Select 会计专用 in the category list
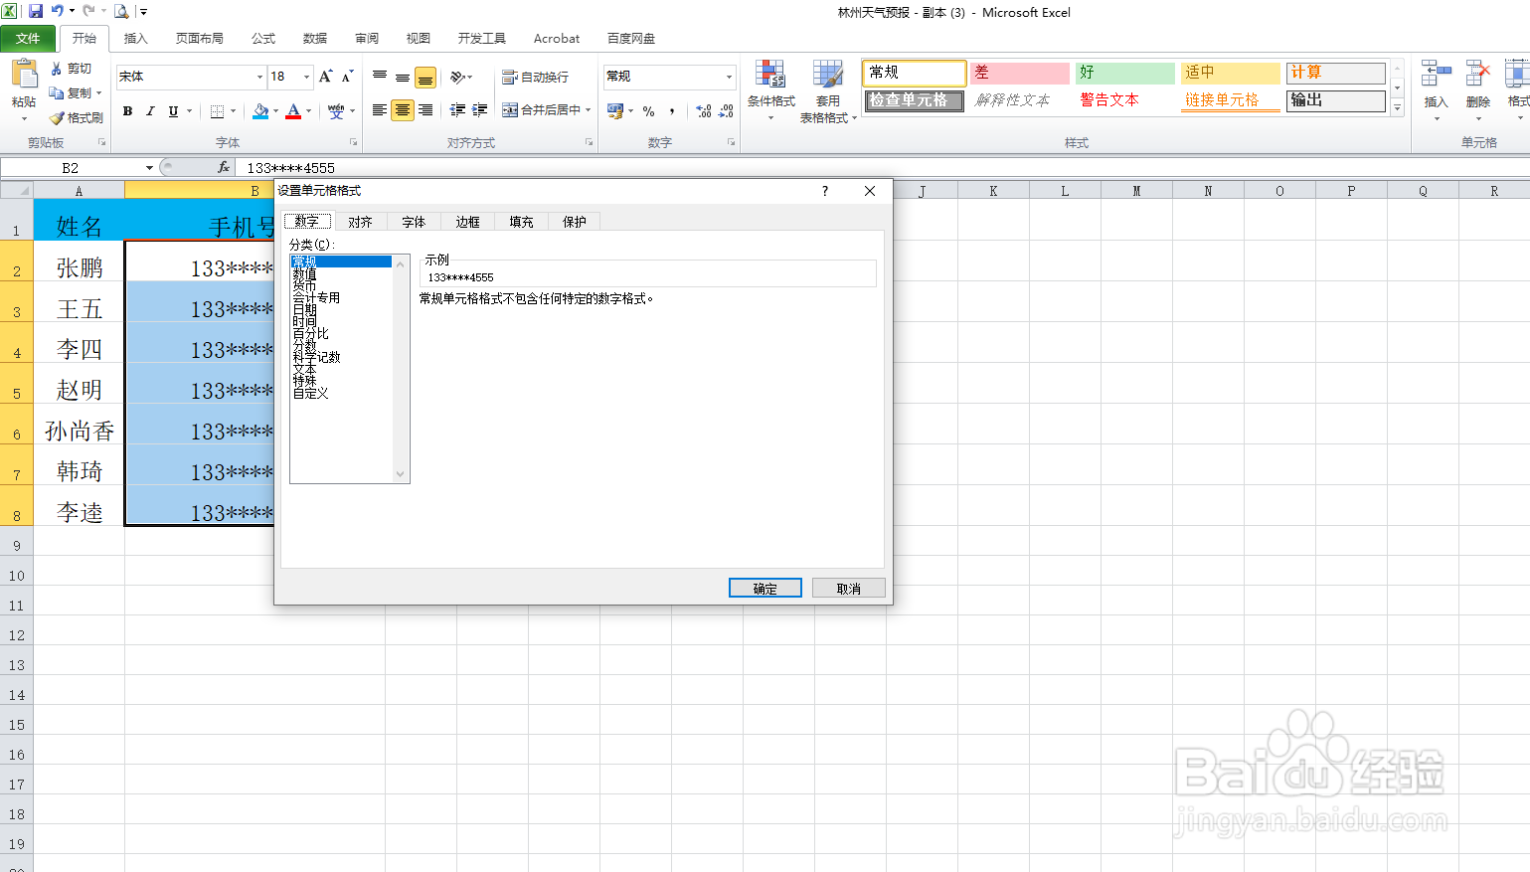 click(x=316, y=297)
